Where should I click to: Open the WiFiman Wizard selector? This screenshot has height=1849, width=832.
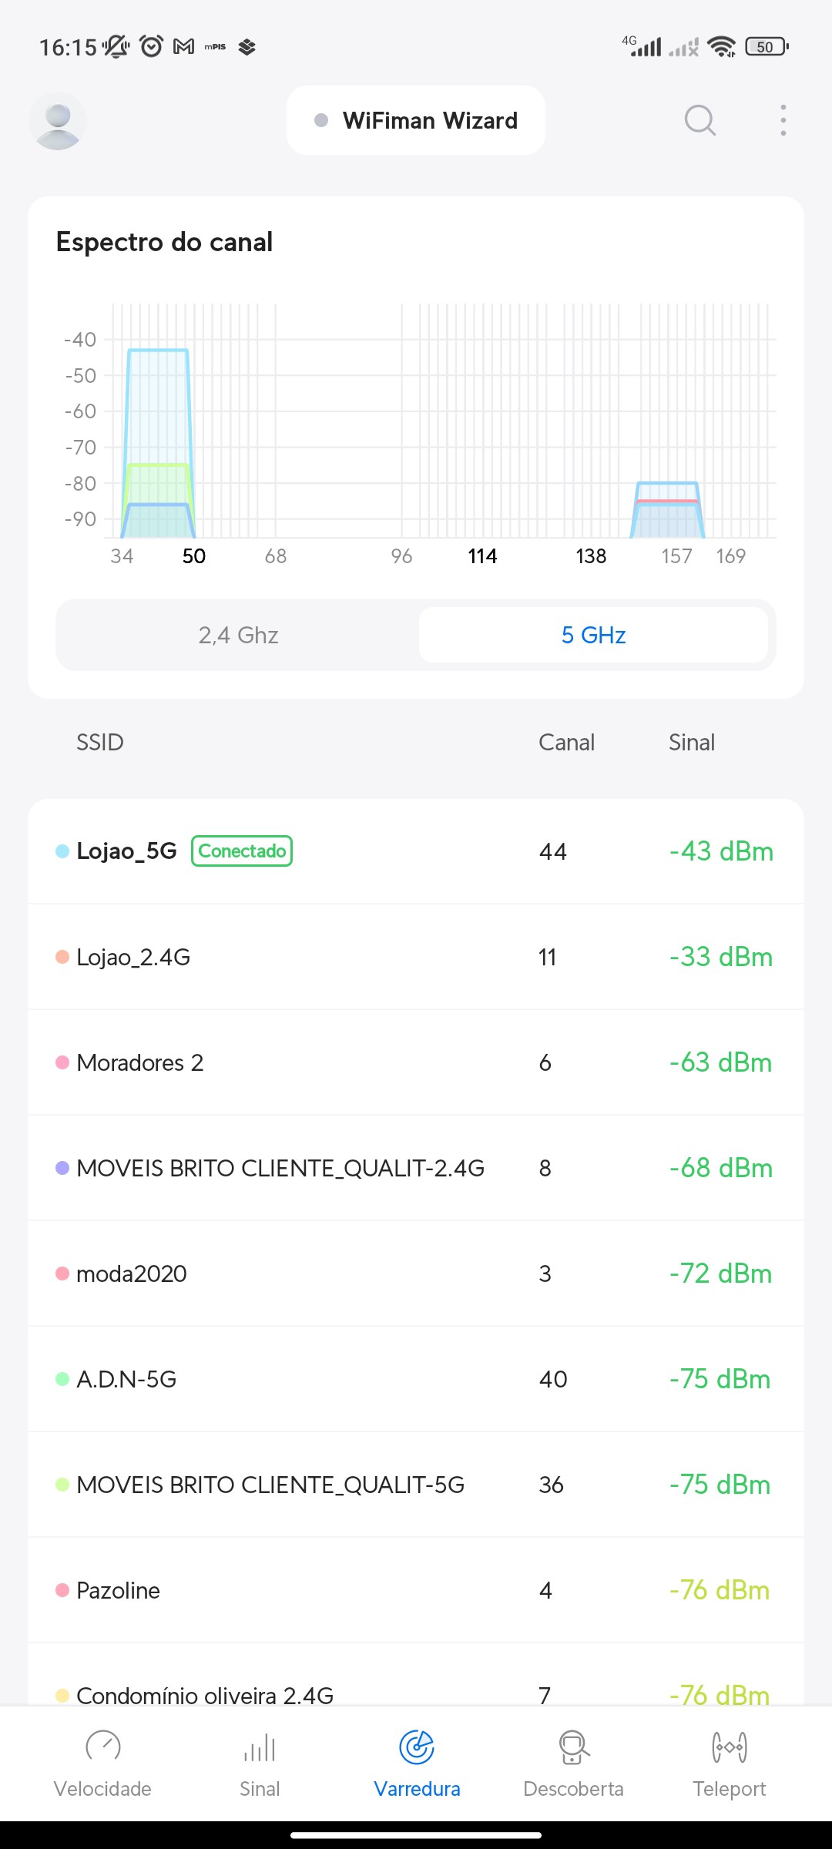(416, 121)
